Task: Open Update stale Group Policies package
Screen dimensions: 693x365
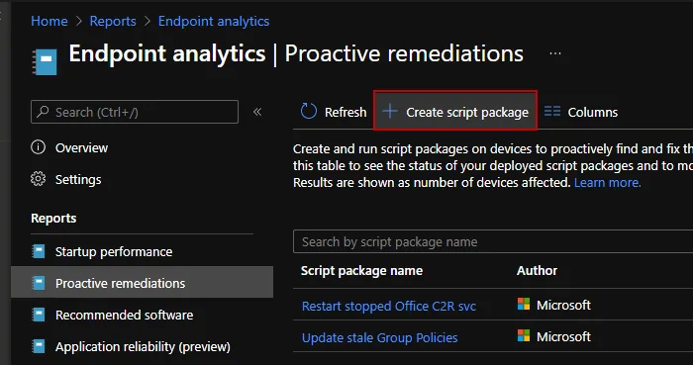Action: click(x=379, y=337)
